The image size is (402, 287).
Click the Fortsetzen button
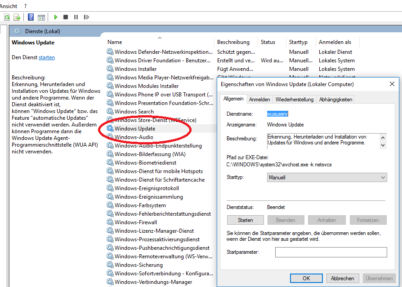click(368, 220)
